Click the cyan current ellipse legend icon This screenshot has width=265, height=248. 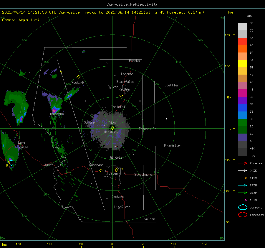(243, 207)
